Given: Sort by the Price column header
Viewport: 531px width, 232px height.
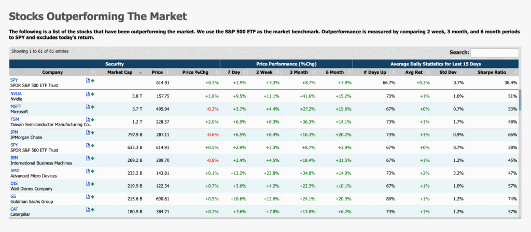Looking at the screenshot, I should (157, 72).
